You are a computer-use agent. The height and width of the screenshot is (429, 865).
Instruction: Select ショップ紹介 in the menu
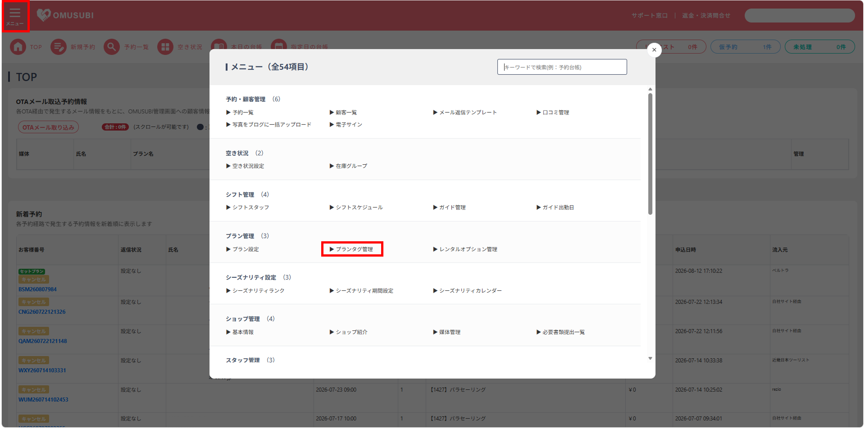coord(348,332)
